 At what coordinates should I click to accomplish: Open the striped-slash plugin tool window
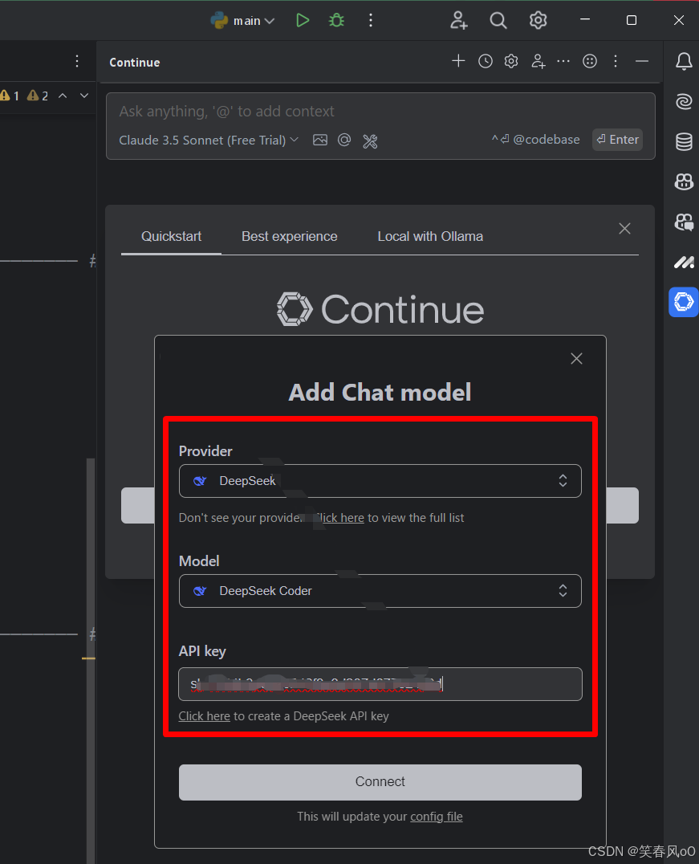point(684,263)
